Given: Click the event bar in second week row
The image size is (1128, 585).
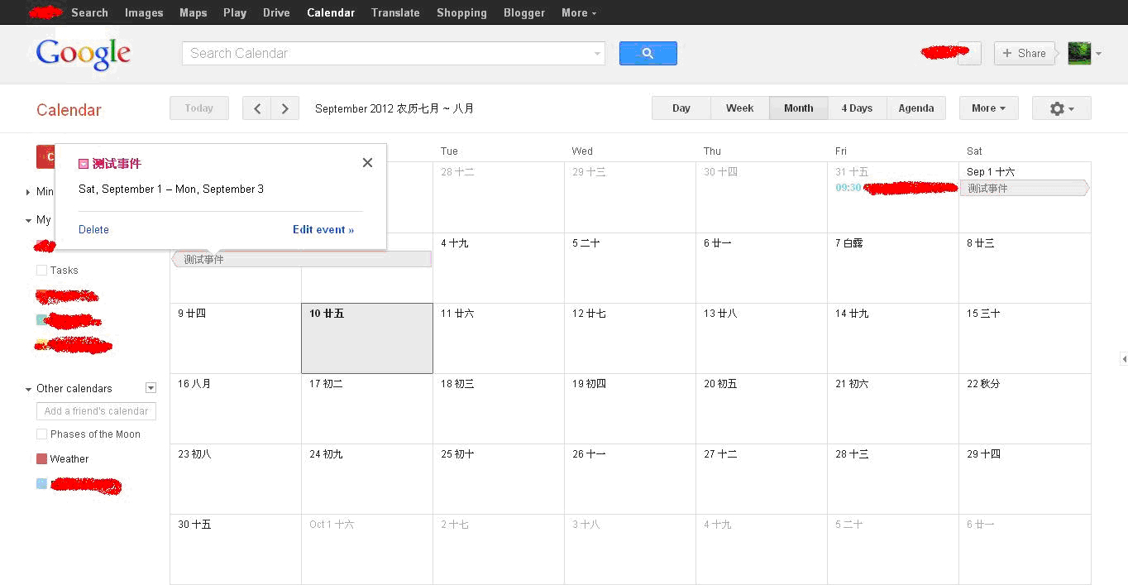Looking at the screenshot, I should [301, 260].
